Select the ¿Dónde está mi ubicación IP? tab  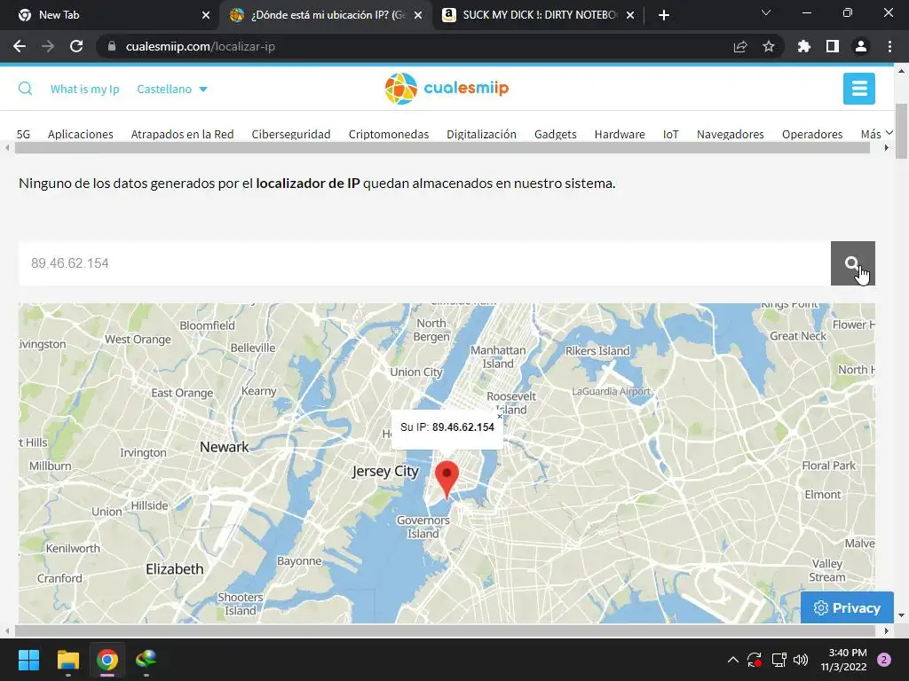[326, 15]
